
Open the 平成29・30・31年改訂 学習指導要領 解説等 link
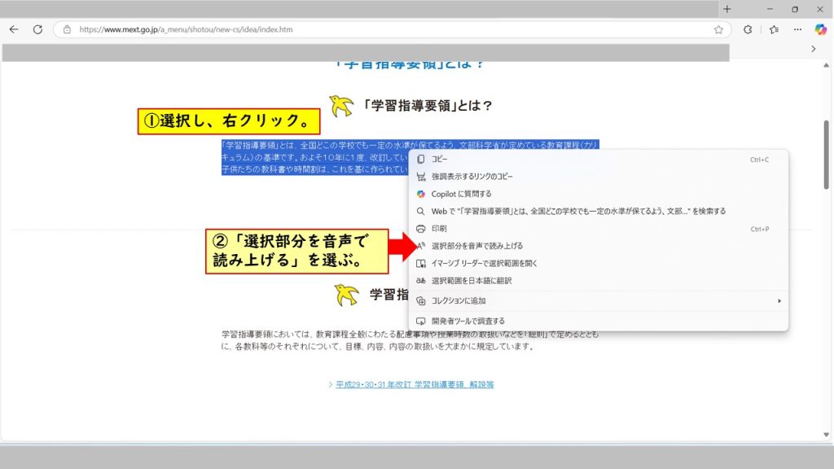415,384
